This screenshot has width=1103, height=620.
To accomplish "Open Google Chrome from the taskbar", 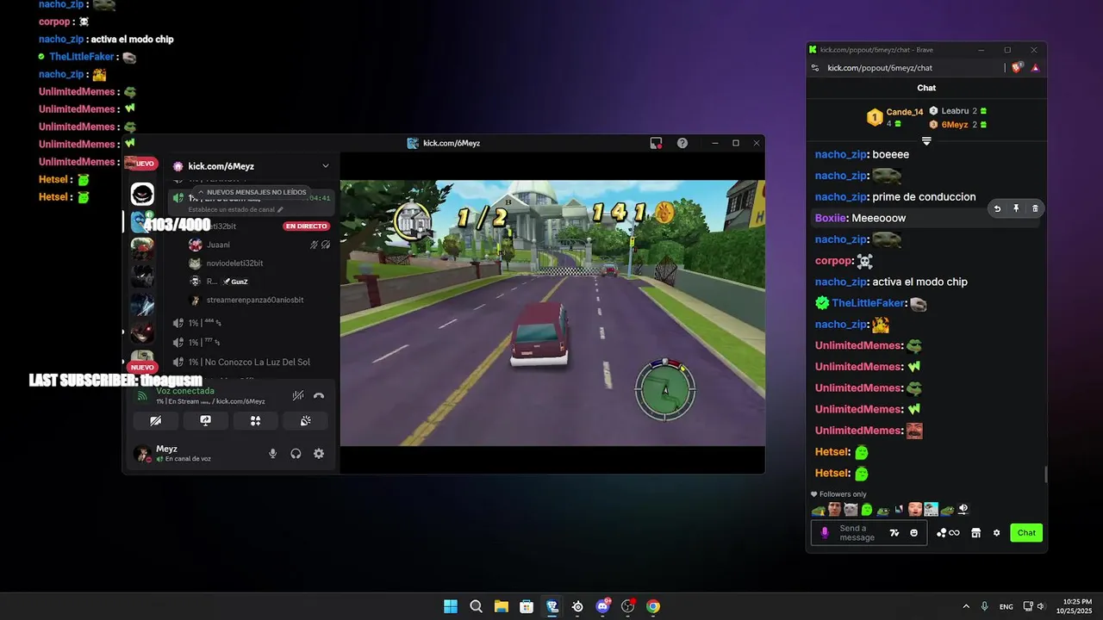I will [653, 606].
